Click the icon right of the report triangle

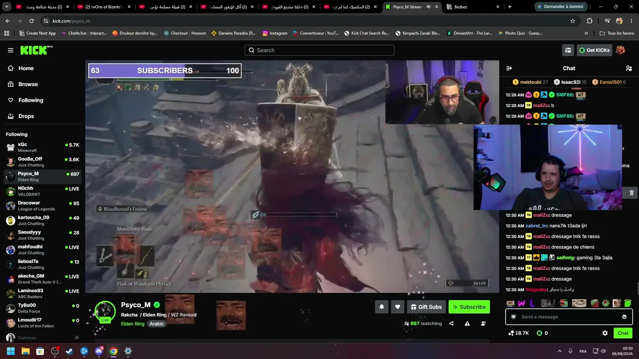pos(483,324)
